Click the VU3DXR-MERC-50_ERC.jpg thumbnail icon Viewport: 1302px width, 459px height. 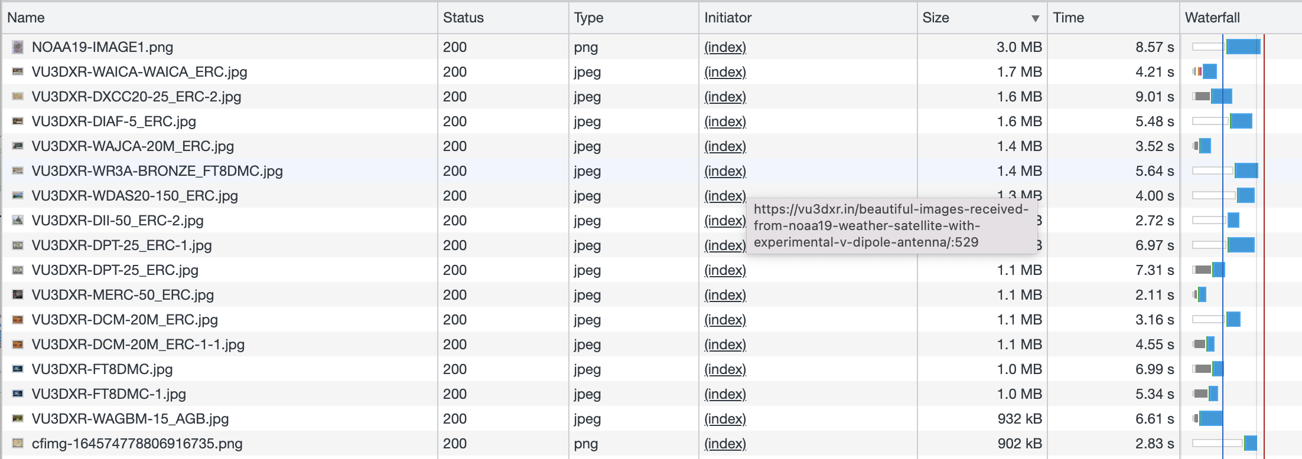click(18, 295)
